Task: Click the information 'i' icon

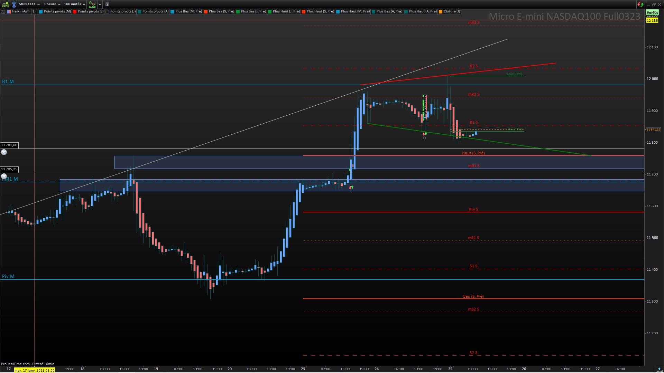Action: [x=107, y=4]
